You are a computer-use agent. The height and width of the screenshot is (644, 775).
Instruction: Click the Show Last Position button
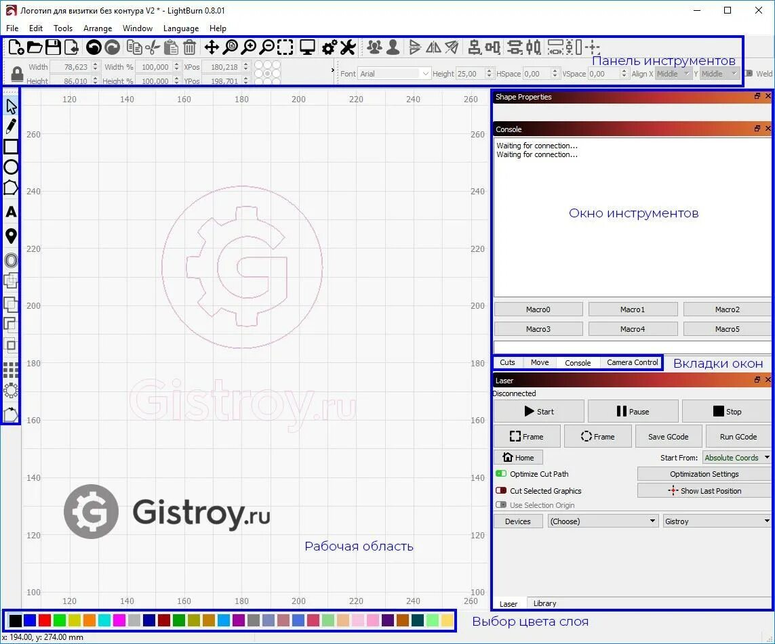point(704,490)
